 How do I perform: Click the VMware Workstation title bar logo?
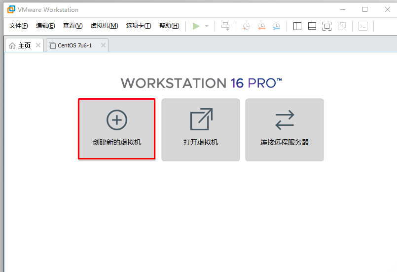[x=11, y=9]
